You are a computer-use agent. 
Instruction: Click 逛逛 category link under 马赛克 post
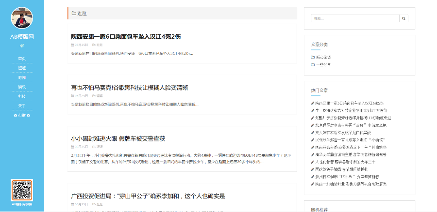tap(100, 96)
